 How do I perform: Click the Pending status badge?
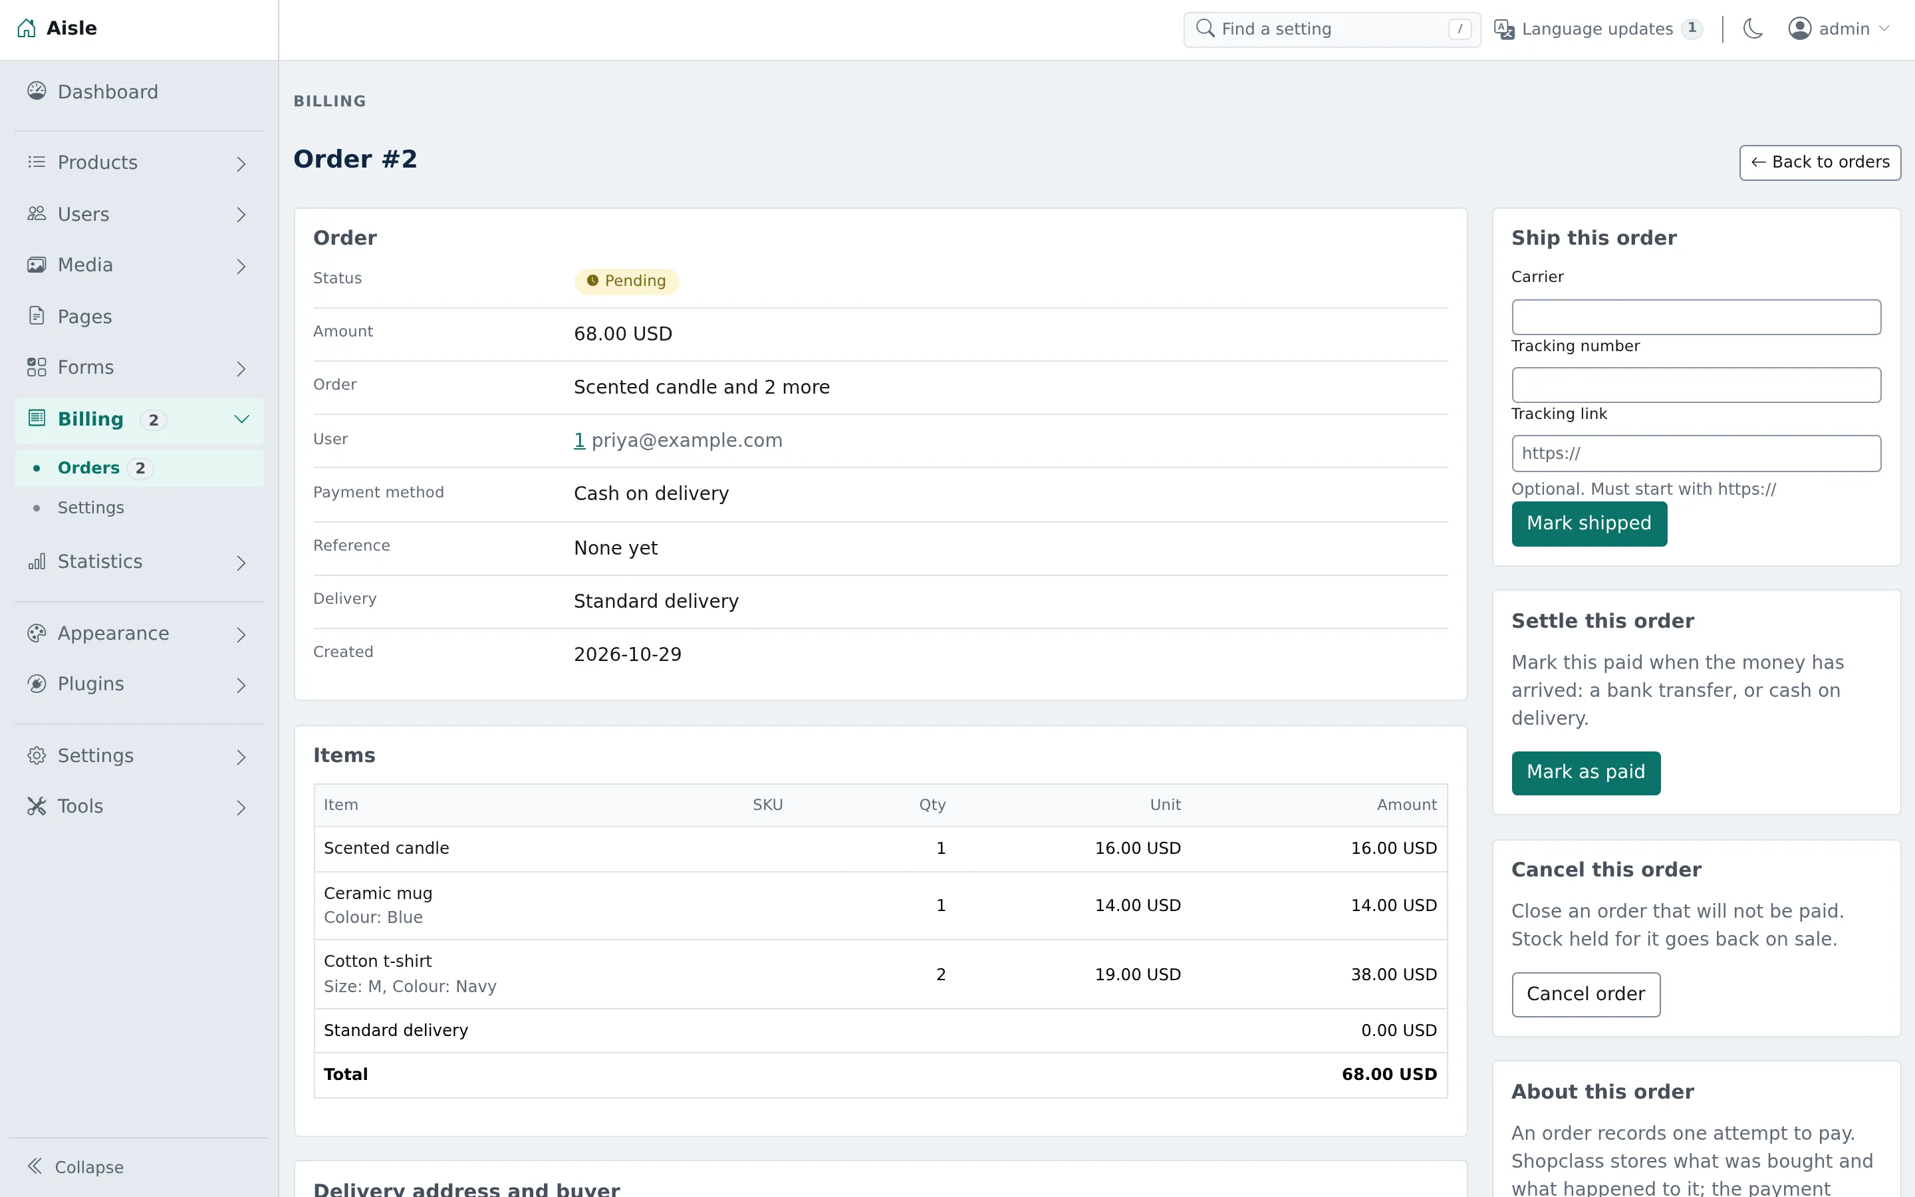pyautogui.click(x=626, y=281)
